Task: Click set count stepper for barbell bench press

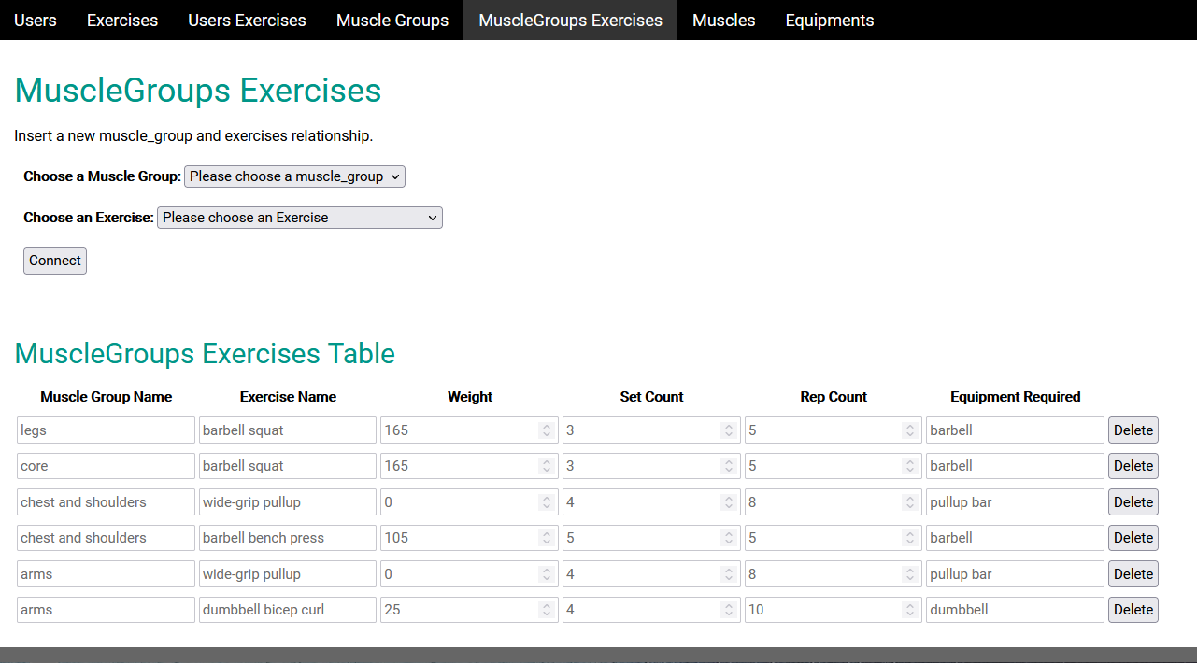Action: point(728,538)
